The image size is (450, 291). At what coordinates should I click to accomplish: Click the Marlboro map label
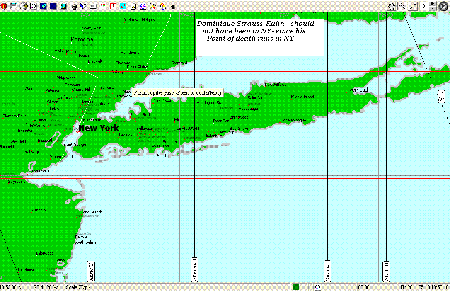39,210
